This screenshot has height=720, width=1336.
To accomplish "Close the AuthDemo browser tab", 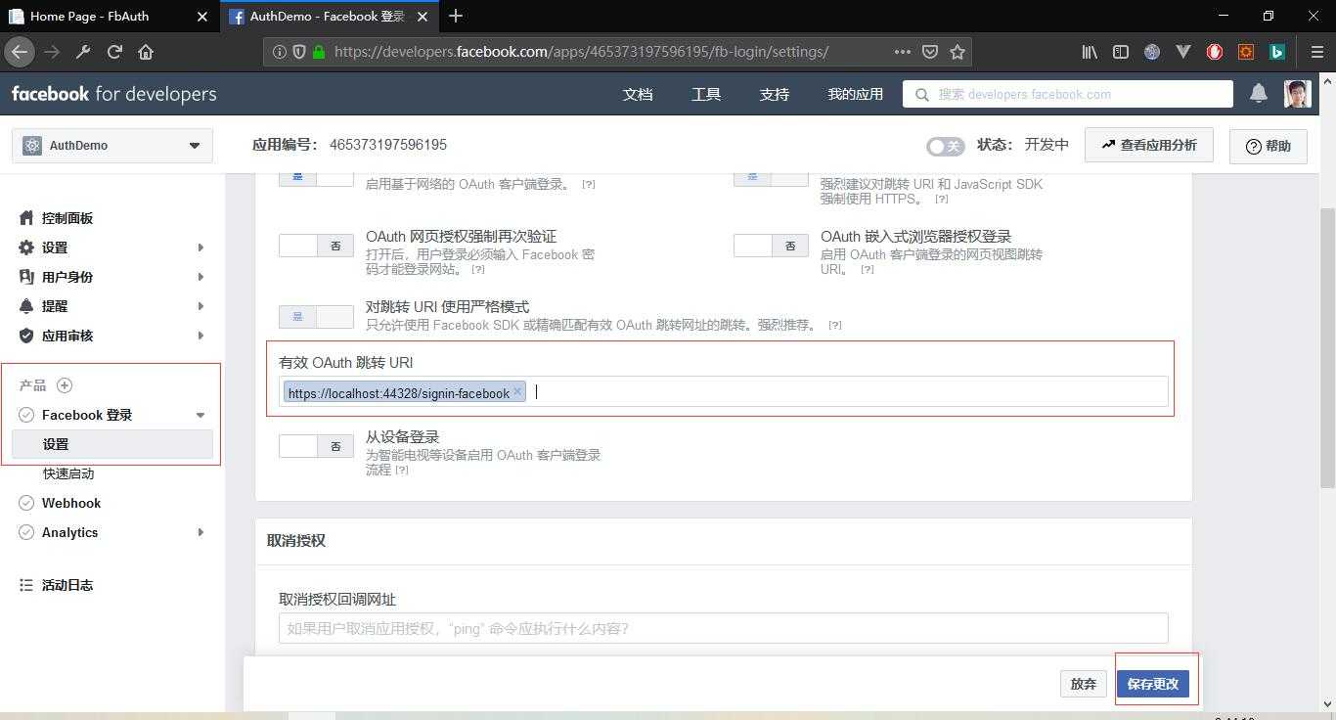I will pos(423,16).
